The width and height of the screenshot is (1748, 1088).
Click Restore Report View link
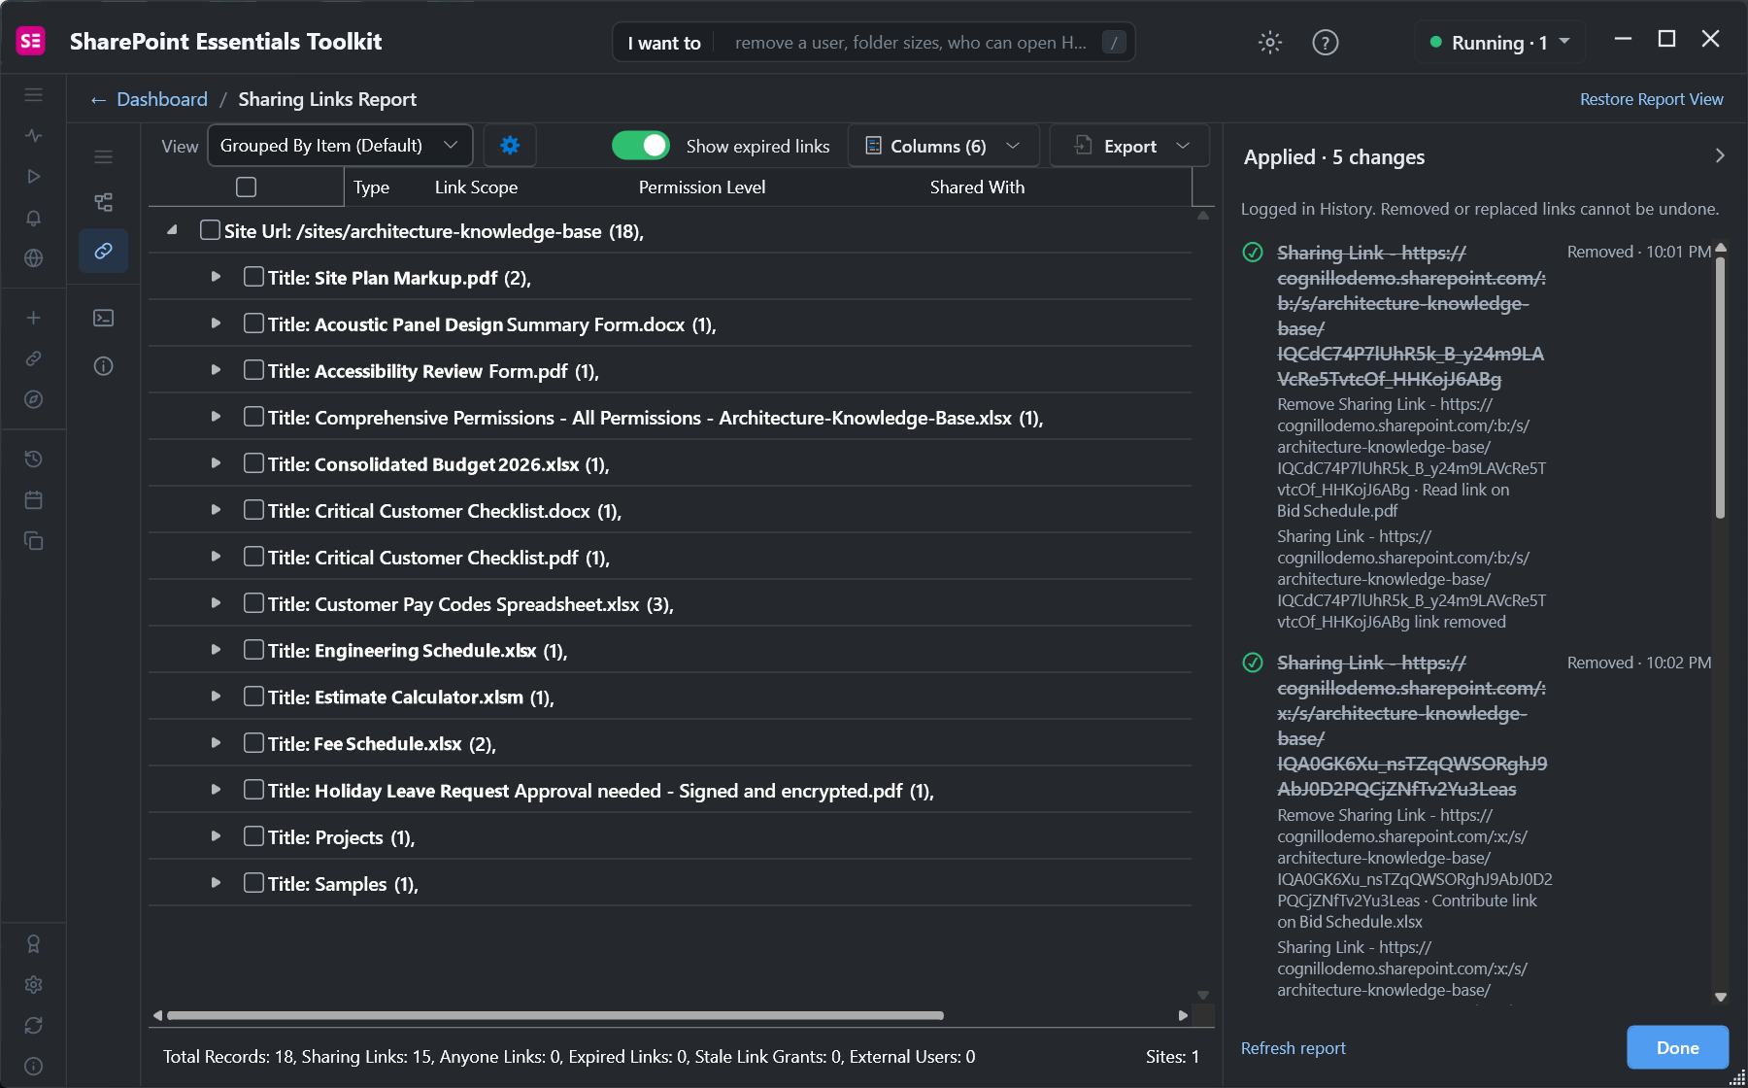tap(1651, 99)
